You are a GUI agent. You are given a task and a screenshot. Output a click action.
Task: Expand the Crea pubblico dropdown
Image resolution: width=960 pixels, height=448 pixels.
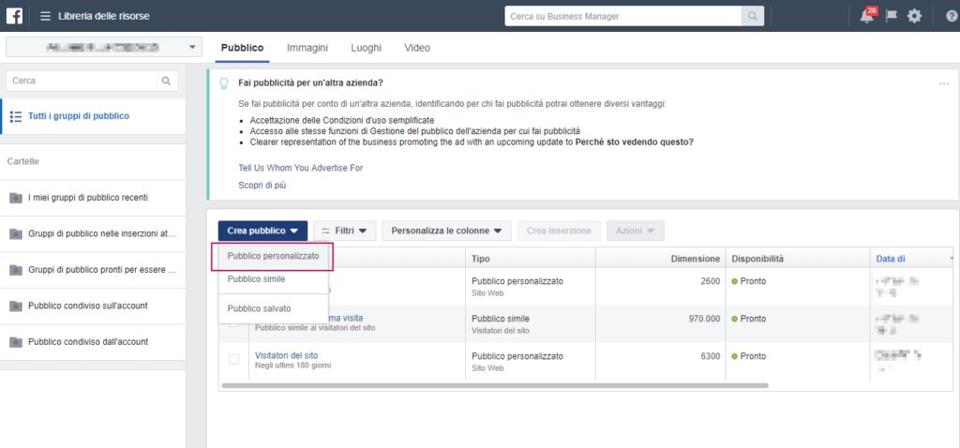[x=262, y=231]
